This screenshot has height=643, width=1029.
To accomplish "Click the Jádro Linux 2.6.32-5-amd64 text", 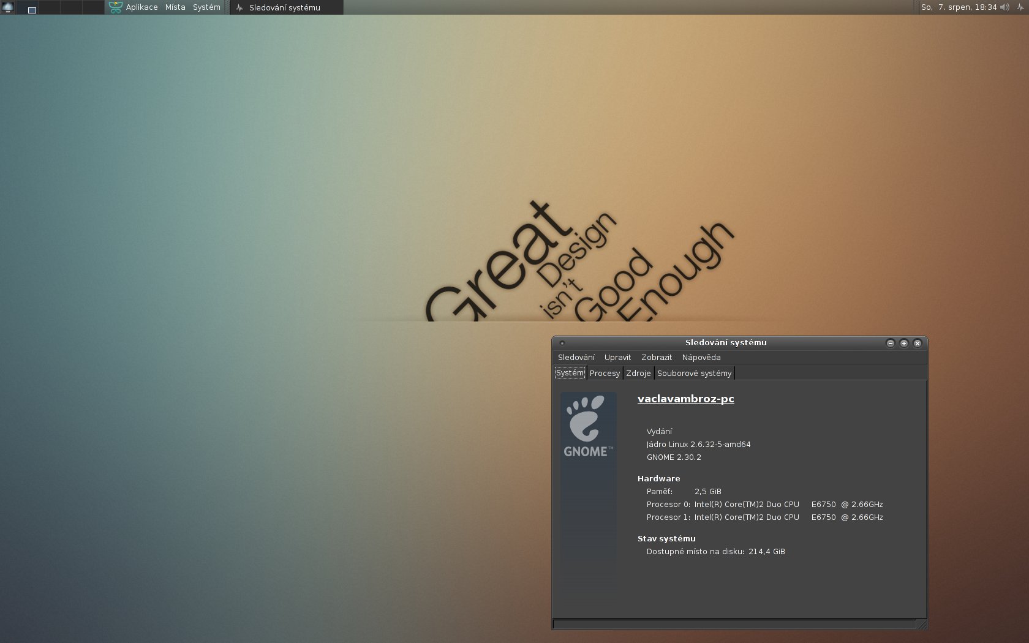I will [698, 445].
